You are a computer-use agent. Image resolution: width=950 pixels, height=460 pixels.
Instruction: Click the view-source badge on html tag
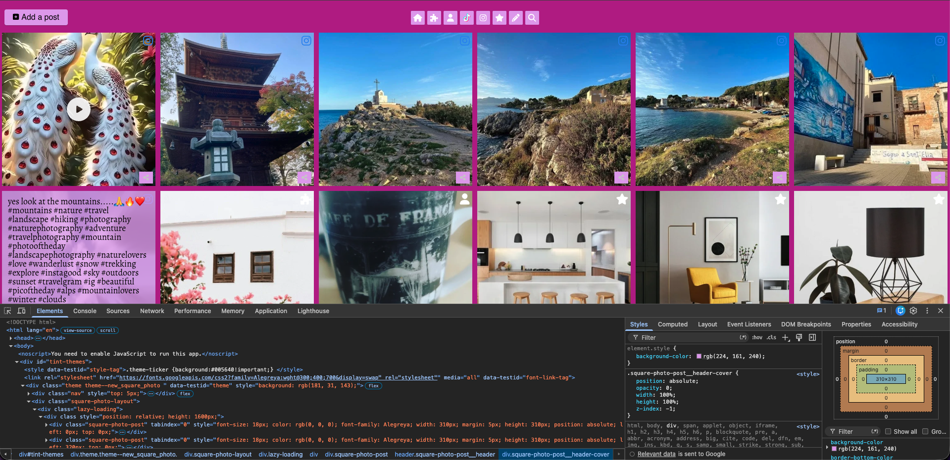tap(78, 330)
